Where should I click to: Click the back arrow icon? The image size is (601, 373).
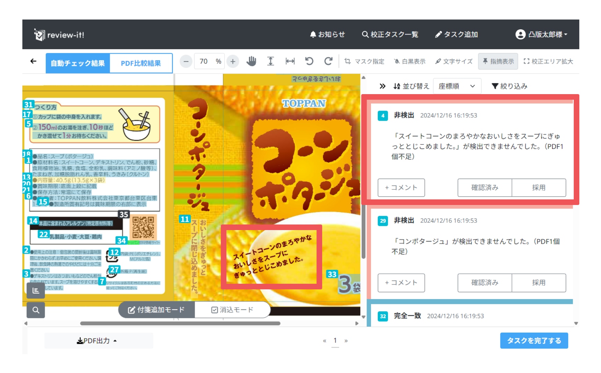click(34, 61)
